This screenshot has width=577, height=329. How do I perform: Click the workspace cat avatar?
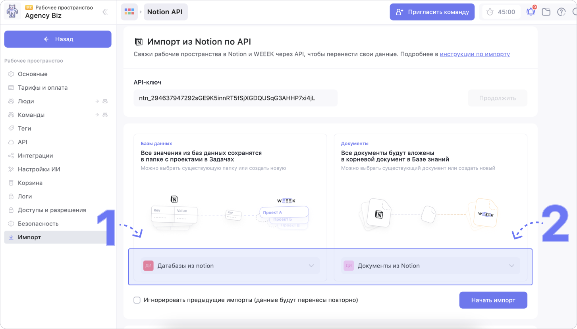[x=12, y=12]
